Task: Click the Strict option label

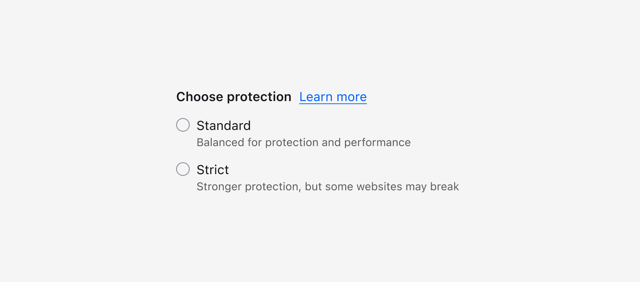Action: click(x=213, y=170)
